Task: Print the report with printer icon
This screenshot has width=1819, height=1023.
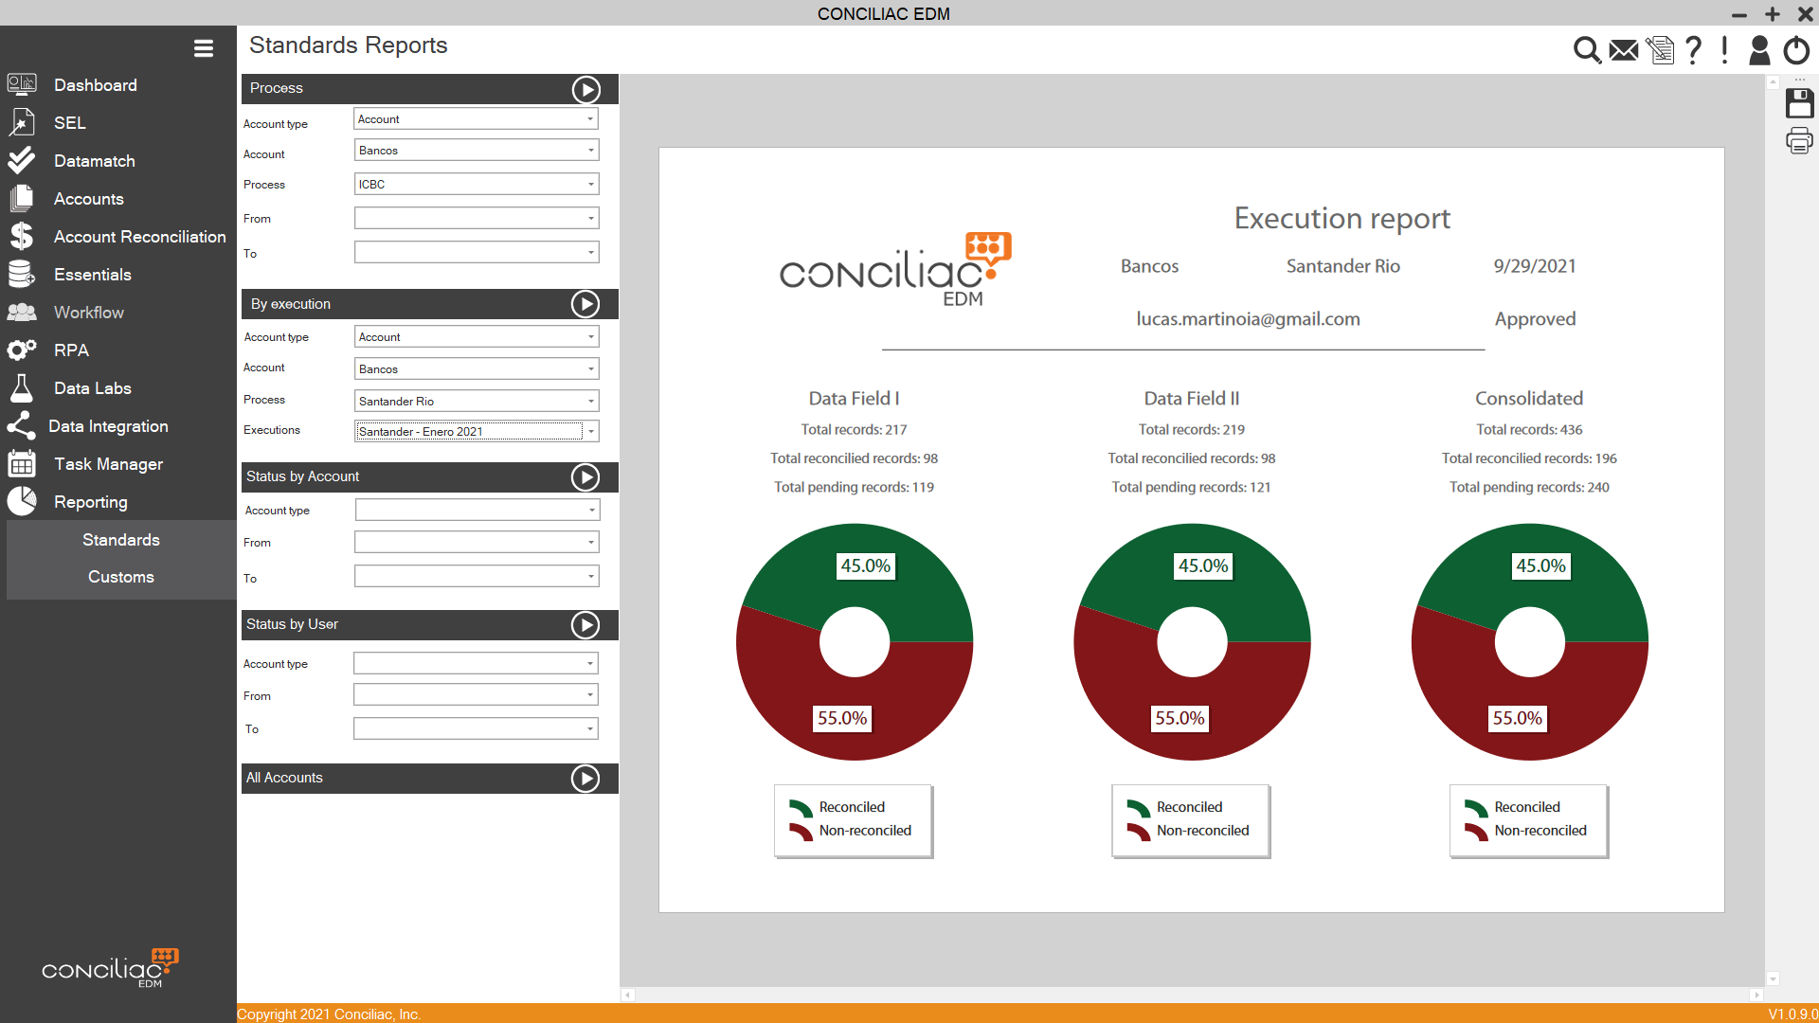Action: [1799, 142]
